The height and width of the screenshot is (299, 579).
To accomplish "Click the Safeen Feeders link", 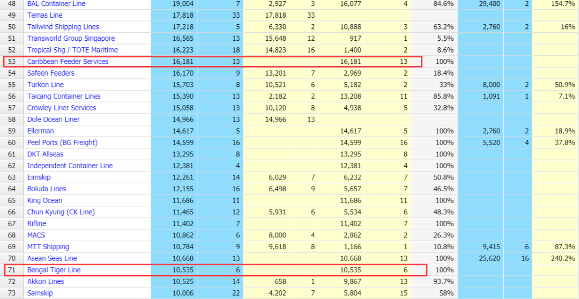I will [50, 73].
